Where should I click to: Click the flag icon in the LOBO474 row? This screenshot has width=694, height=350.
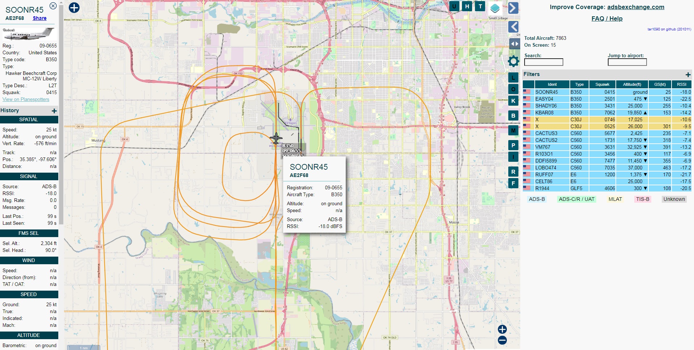click(527, 168)
